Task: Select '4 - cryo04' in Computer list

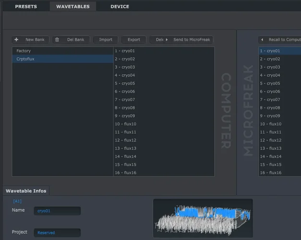Action: [164, 75]
